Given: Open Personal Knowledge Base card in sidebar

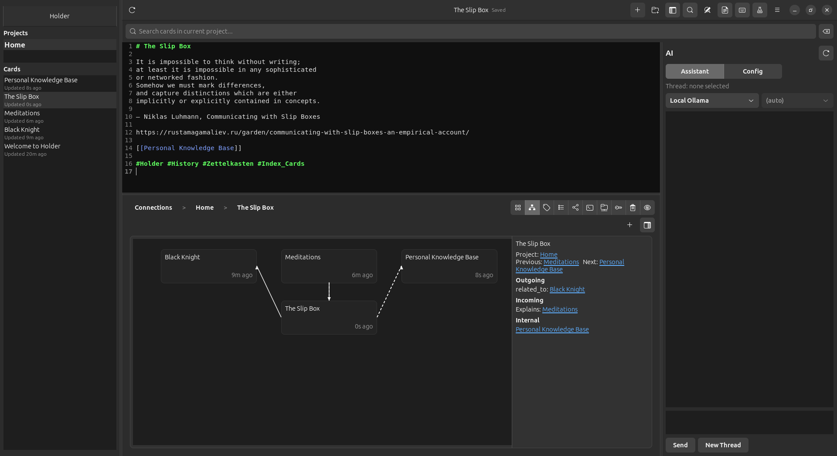Looking at the screenshot, I should [x=60, y=84].
